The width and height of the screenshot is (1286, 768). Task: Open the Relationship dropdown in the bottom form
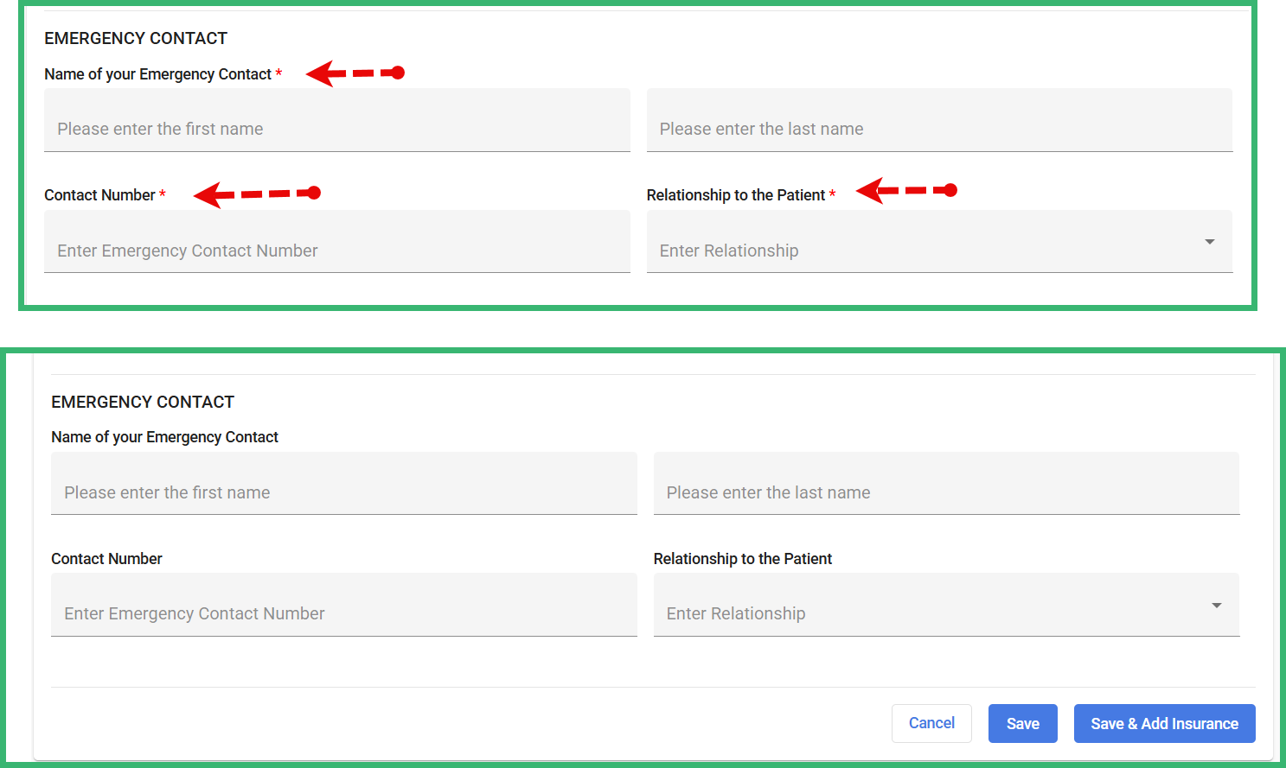(x=1215, y=605)
